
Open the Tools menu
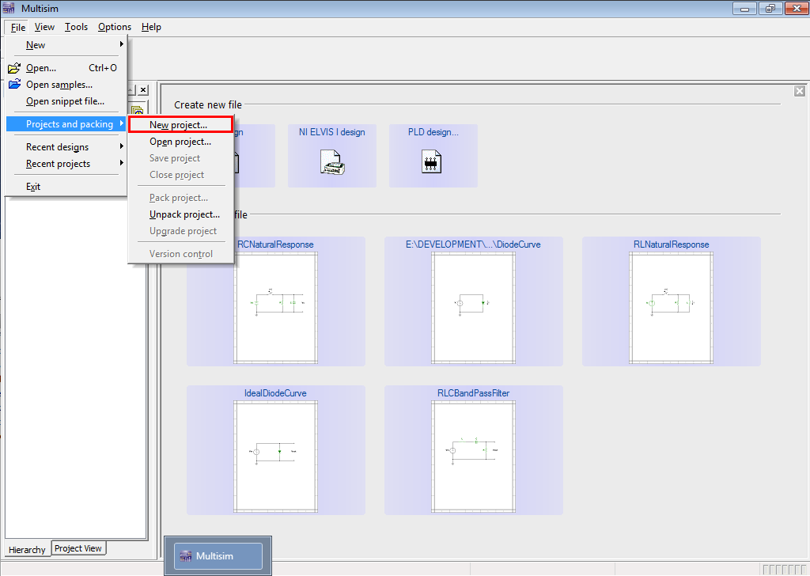(x=76, y=27)
